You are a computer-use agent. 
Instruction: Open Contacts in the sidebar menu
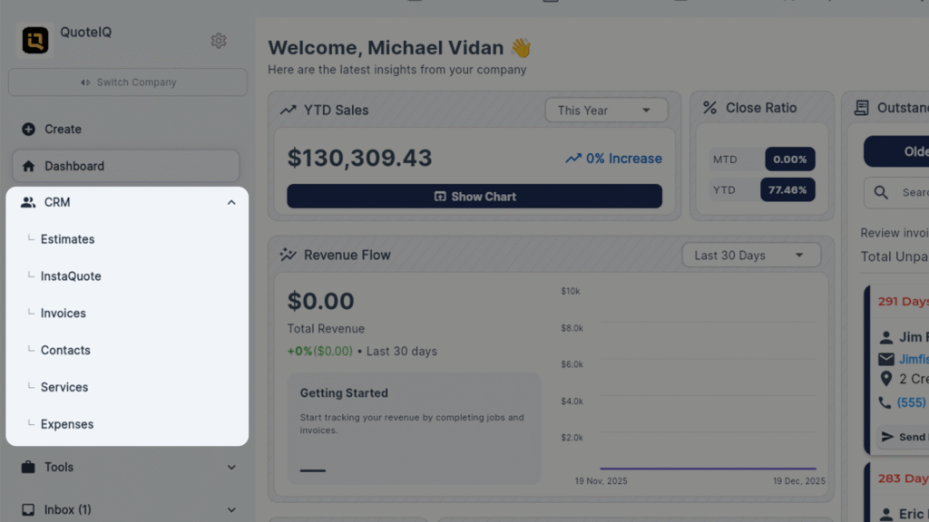point(64,350)
